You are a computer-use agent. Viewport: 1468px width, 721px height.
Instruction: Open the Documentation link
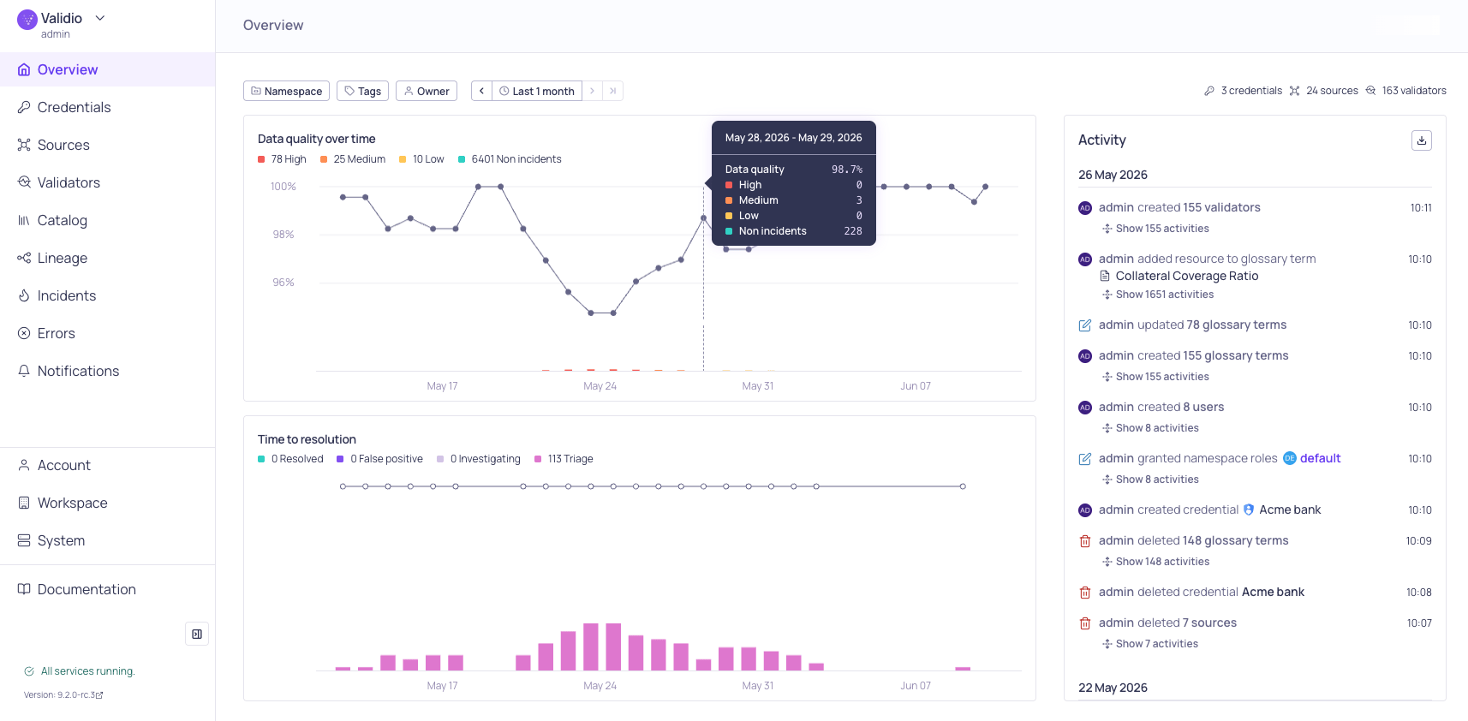pyautogui.click(x=107, y=589)
